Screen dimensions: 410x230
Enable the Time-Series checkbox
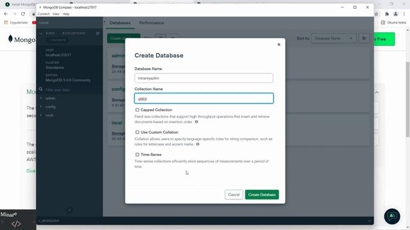pos(137,155)
